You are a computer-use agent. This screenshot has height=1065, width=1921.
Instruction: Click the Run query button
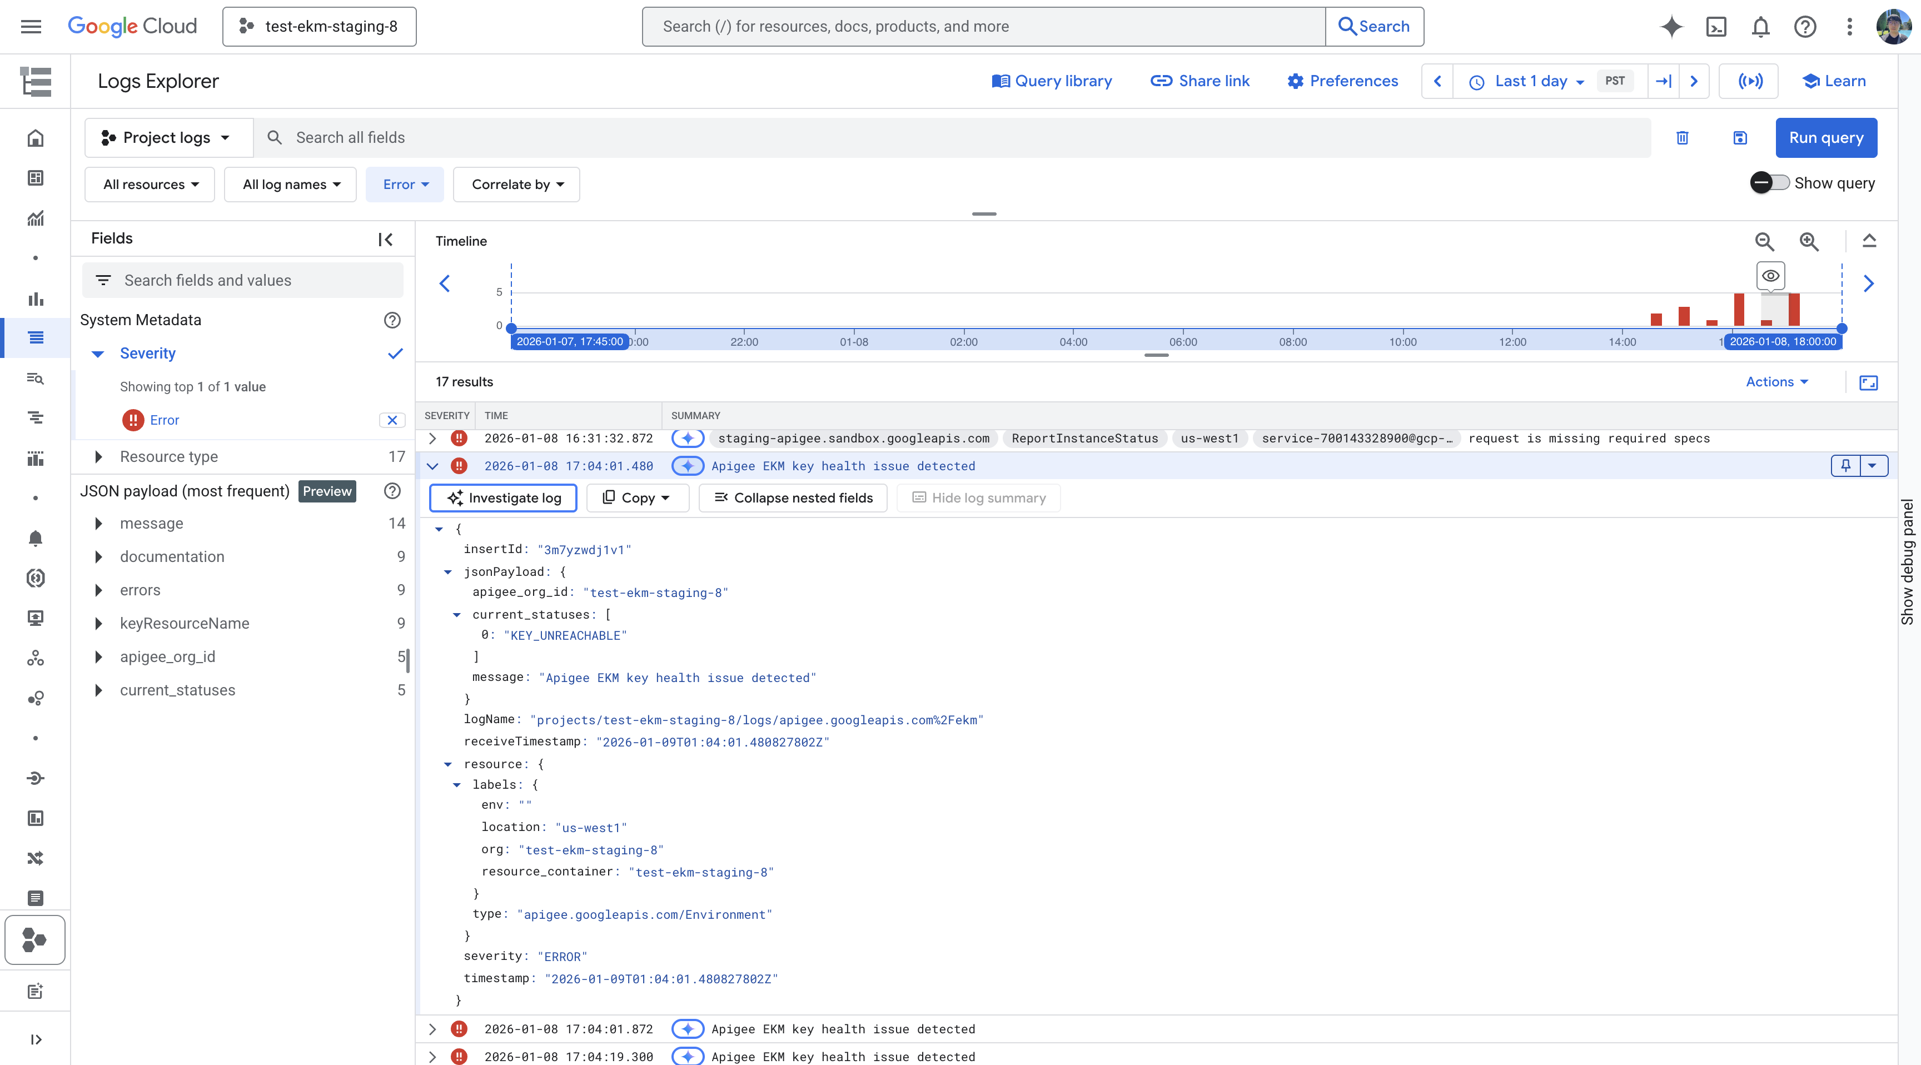(x=1825, y=138)
